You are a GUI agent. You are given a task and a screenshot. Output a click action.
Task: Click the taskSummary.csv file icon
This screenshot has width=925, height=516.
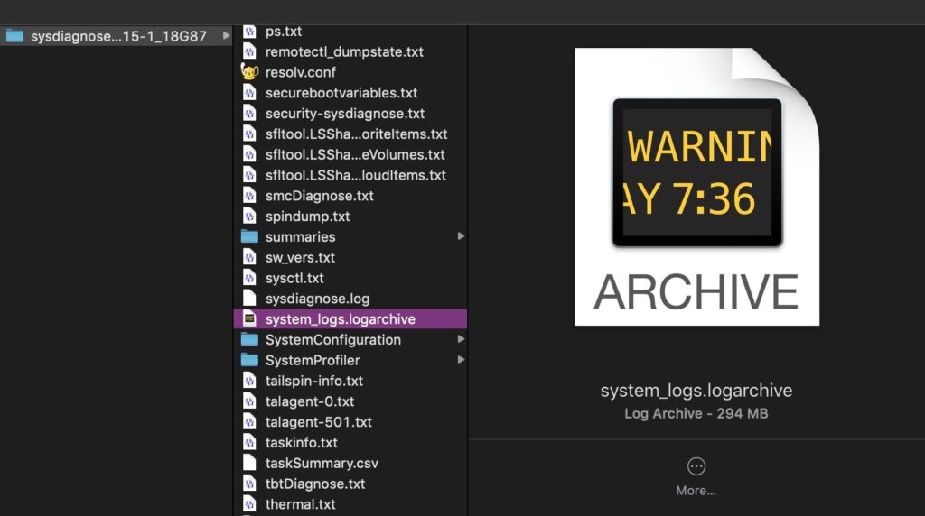(250, 464)
